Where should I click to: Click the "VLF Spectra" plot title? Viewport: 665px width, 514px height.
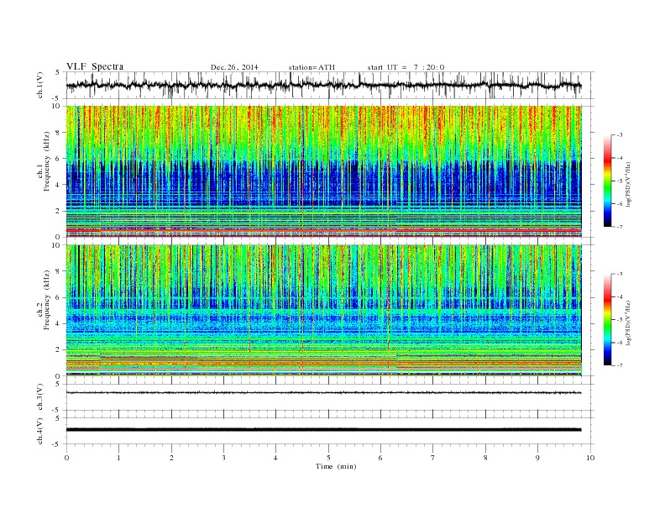point(95,66)
